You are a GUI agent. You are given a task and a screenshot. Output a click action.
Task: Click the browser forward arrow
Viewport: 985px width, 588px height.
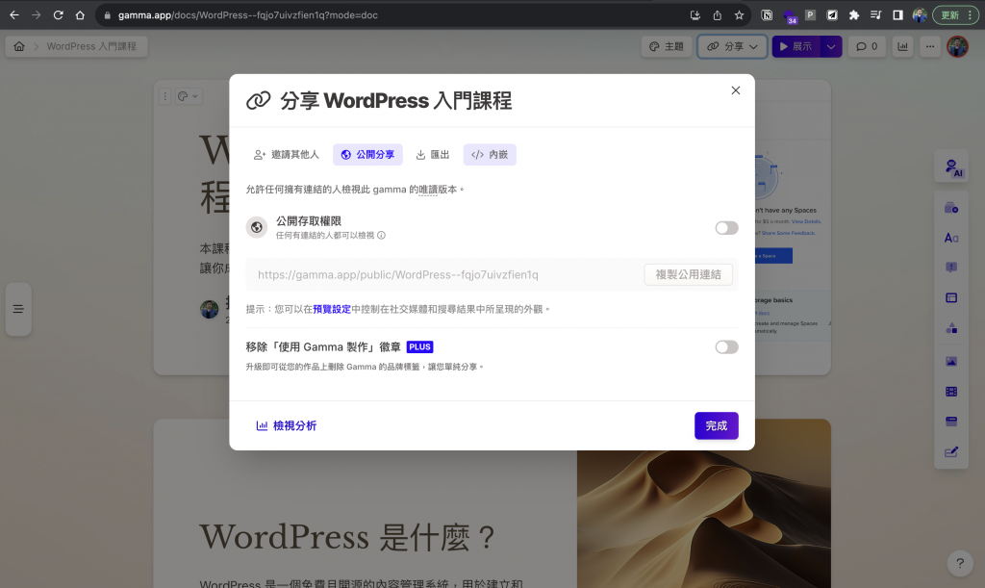click(36, 15)
